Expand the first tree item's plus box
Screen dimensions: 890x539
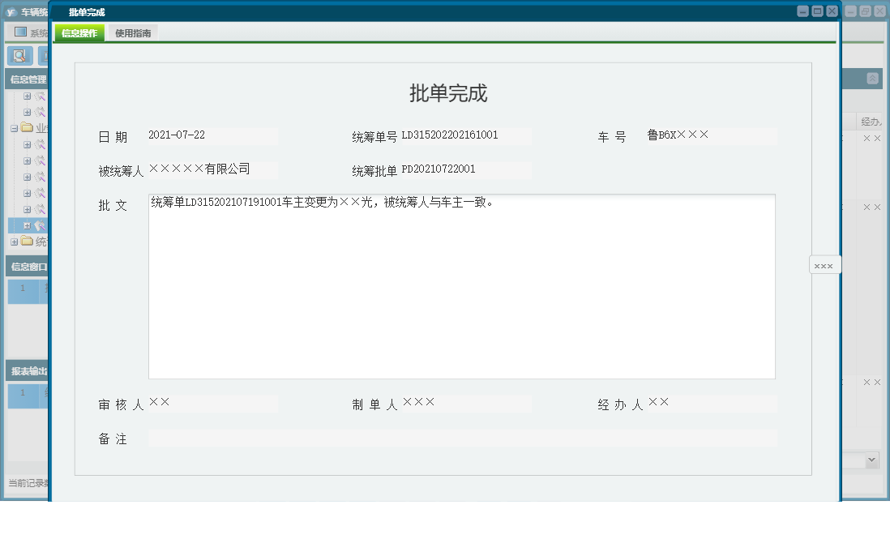point(26,95)
